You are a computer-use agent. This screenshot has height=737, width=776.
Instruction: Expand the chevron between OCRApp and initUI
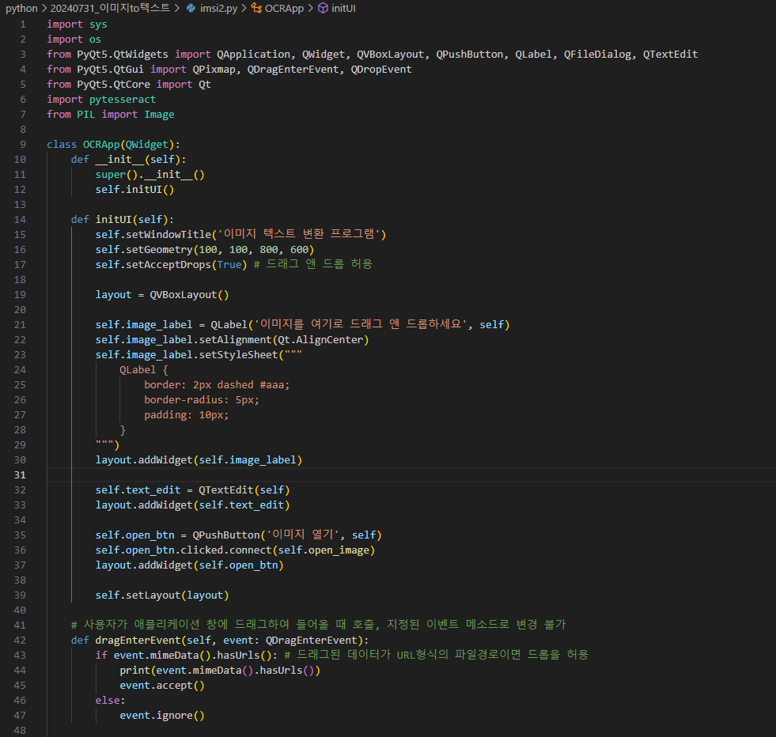310,9
